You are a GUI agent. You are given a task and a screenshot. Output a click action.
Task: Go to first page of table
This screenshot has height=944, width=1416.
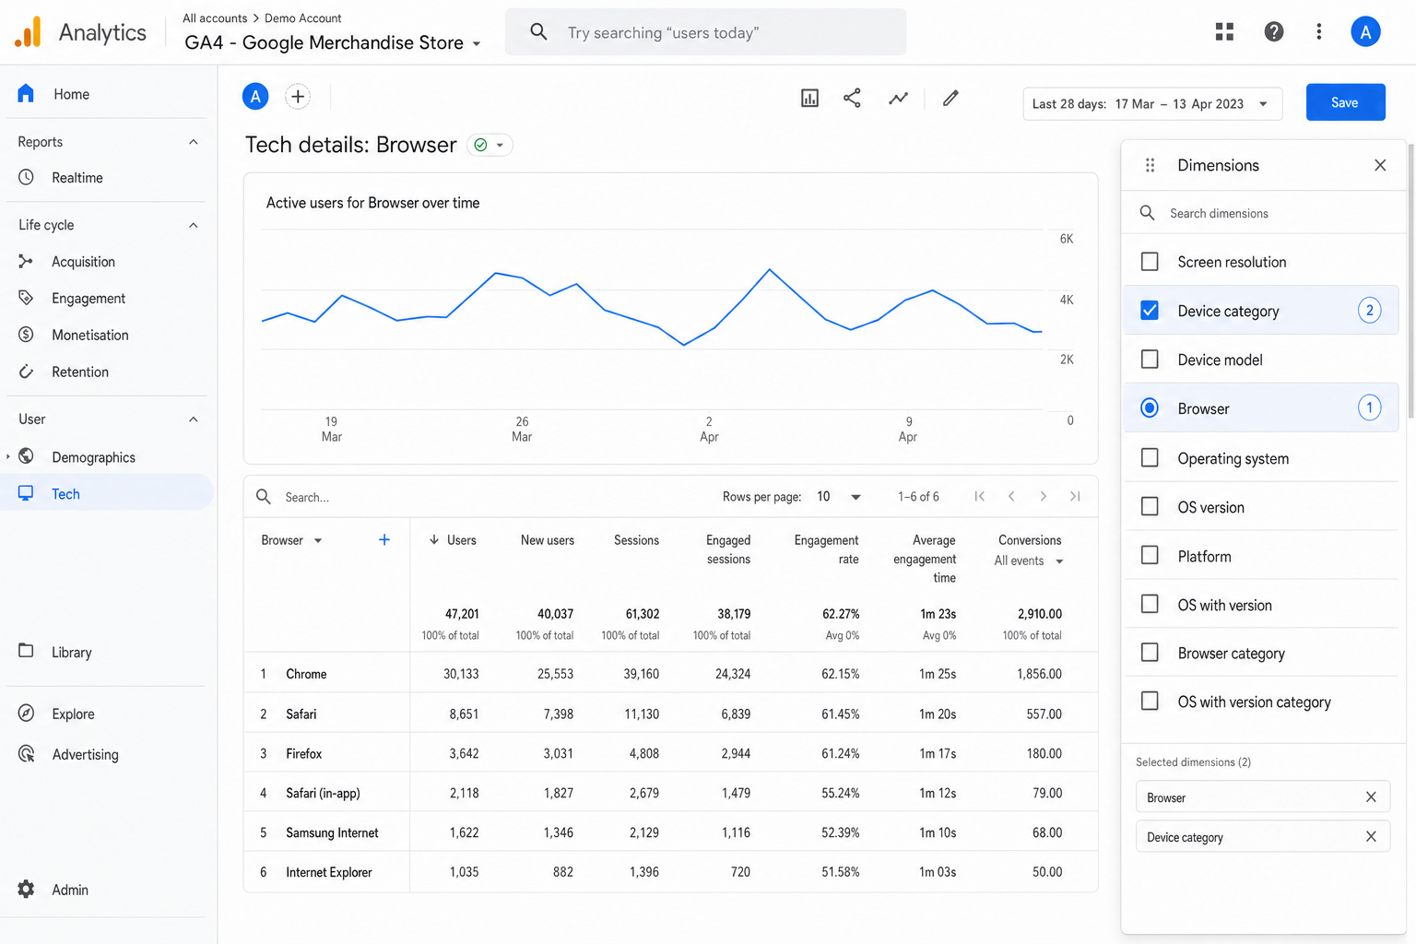[x=980, y=497]
